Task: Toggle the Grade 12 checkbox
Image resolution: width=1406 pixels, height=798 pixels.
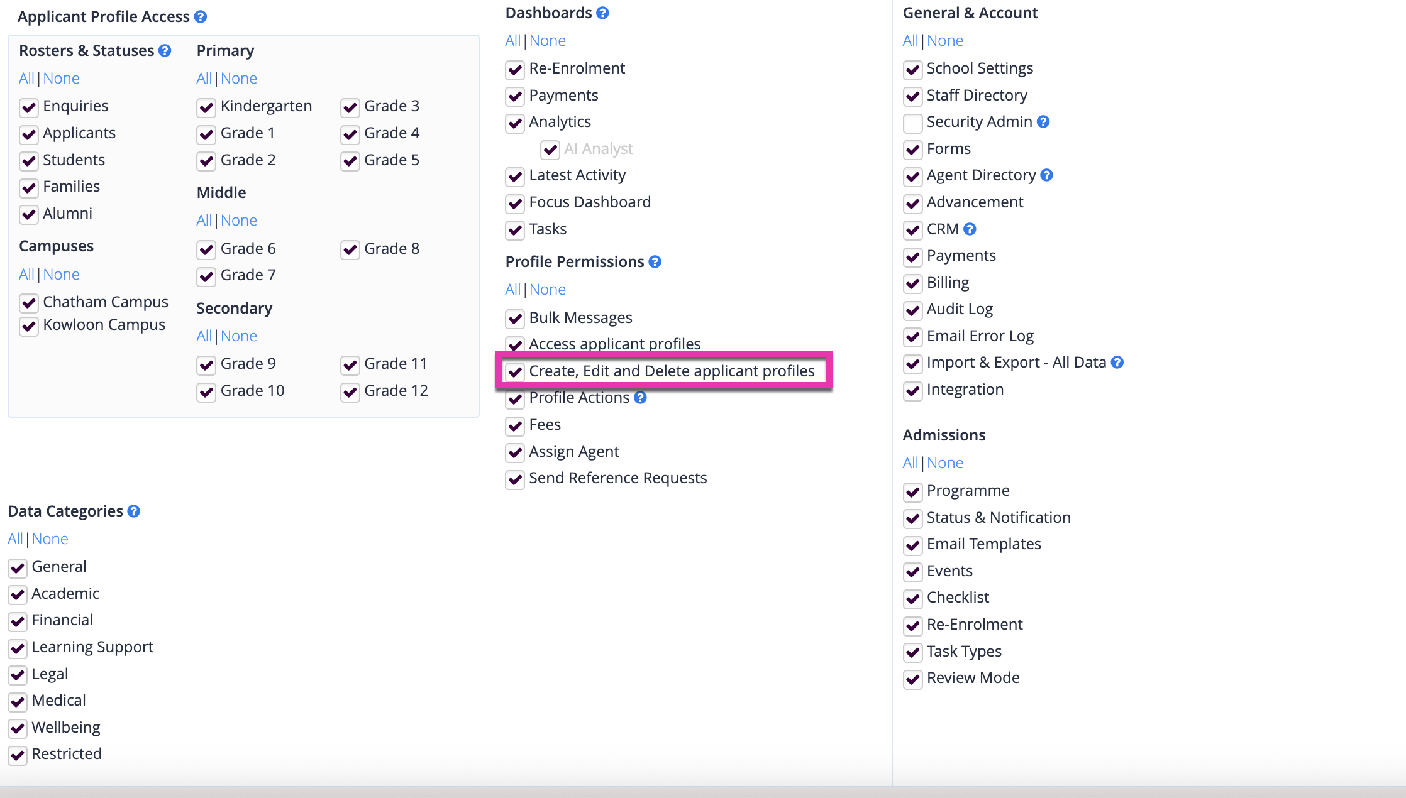Action: 350,392
